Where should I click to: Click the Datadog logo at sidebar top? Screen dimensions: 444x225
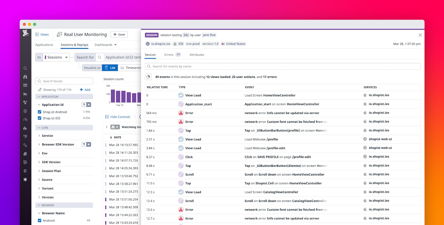coord(25,33)
